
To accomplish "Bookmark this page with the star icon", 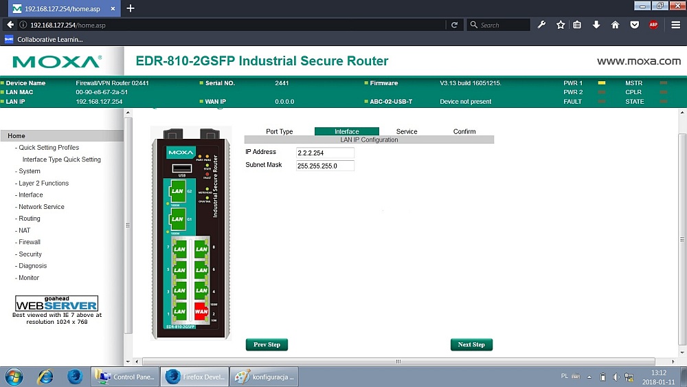I will 561,25.
